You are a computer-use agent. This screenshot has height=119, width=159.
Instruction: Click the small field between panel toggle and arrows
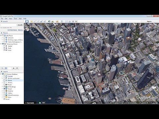10,68
